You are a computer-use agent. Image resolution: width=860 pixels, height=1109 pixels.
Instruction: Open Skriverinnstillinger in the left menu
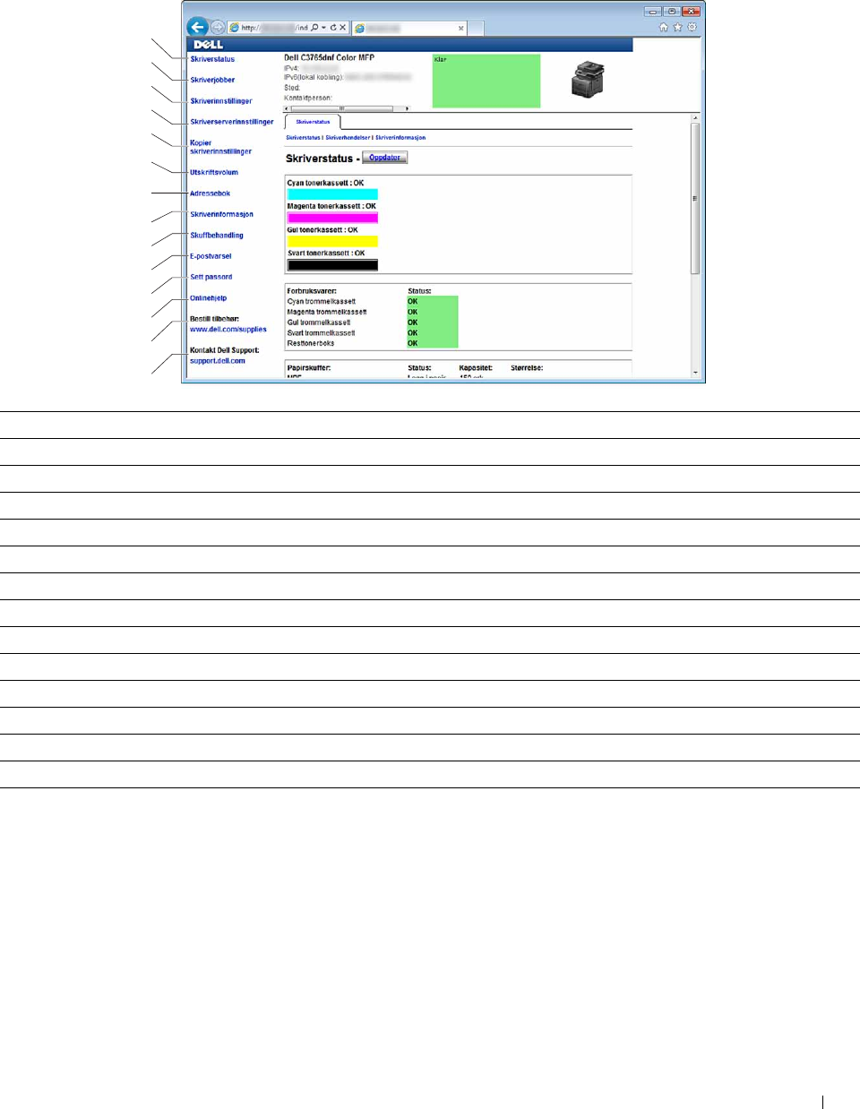pos(221,101)
